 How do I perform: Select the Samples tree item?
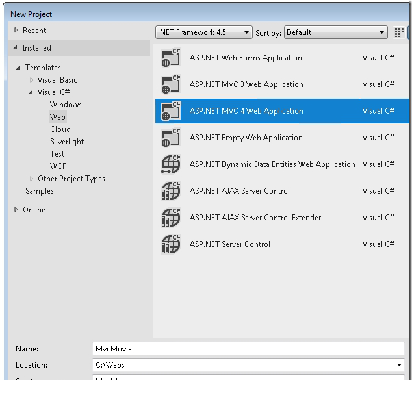40,191
